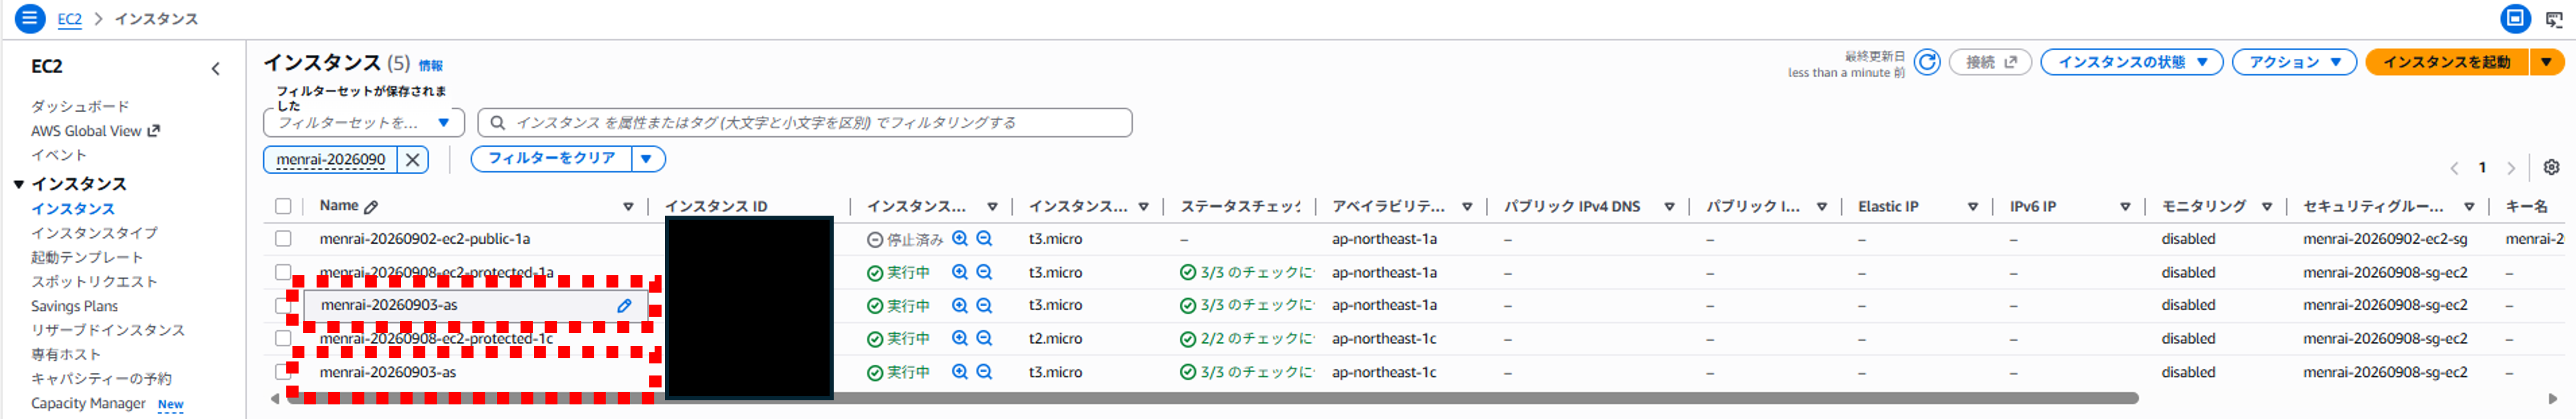Refresh the instances list
The width and height of the screenshot is (2576, 419).
1927,63
